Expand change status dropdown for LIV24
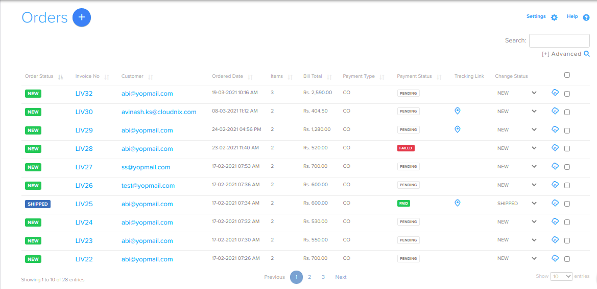Viewport: 597px width, 289px height. click(x=534, y=221)
